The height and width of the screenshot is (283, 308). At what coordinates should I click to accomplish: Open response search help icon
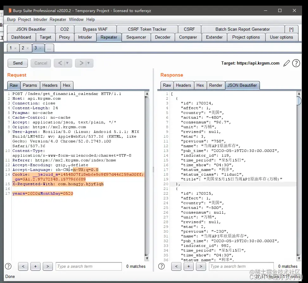[x=161, y=266]
